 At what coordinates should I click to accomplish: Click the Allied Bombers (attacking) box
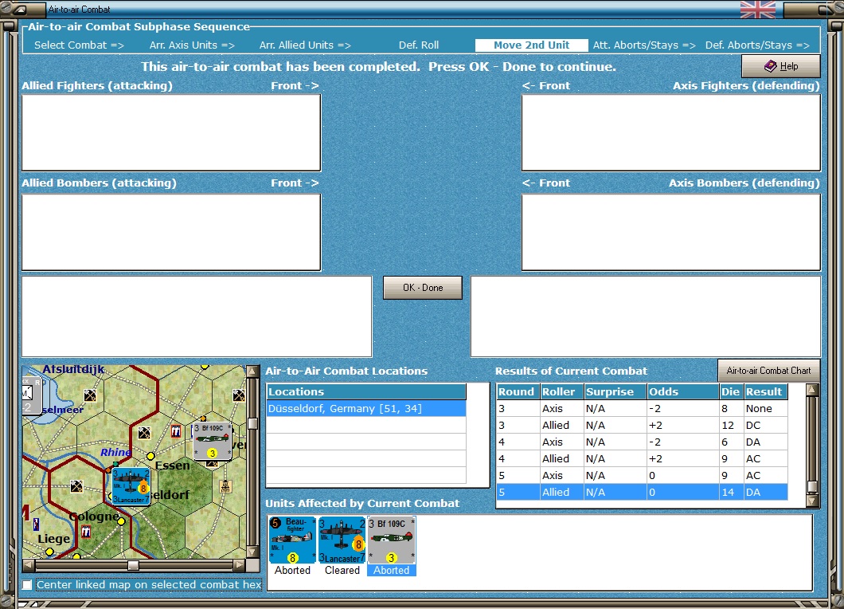171,232
